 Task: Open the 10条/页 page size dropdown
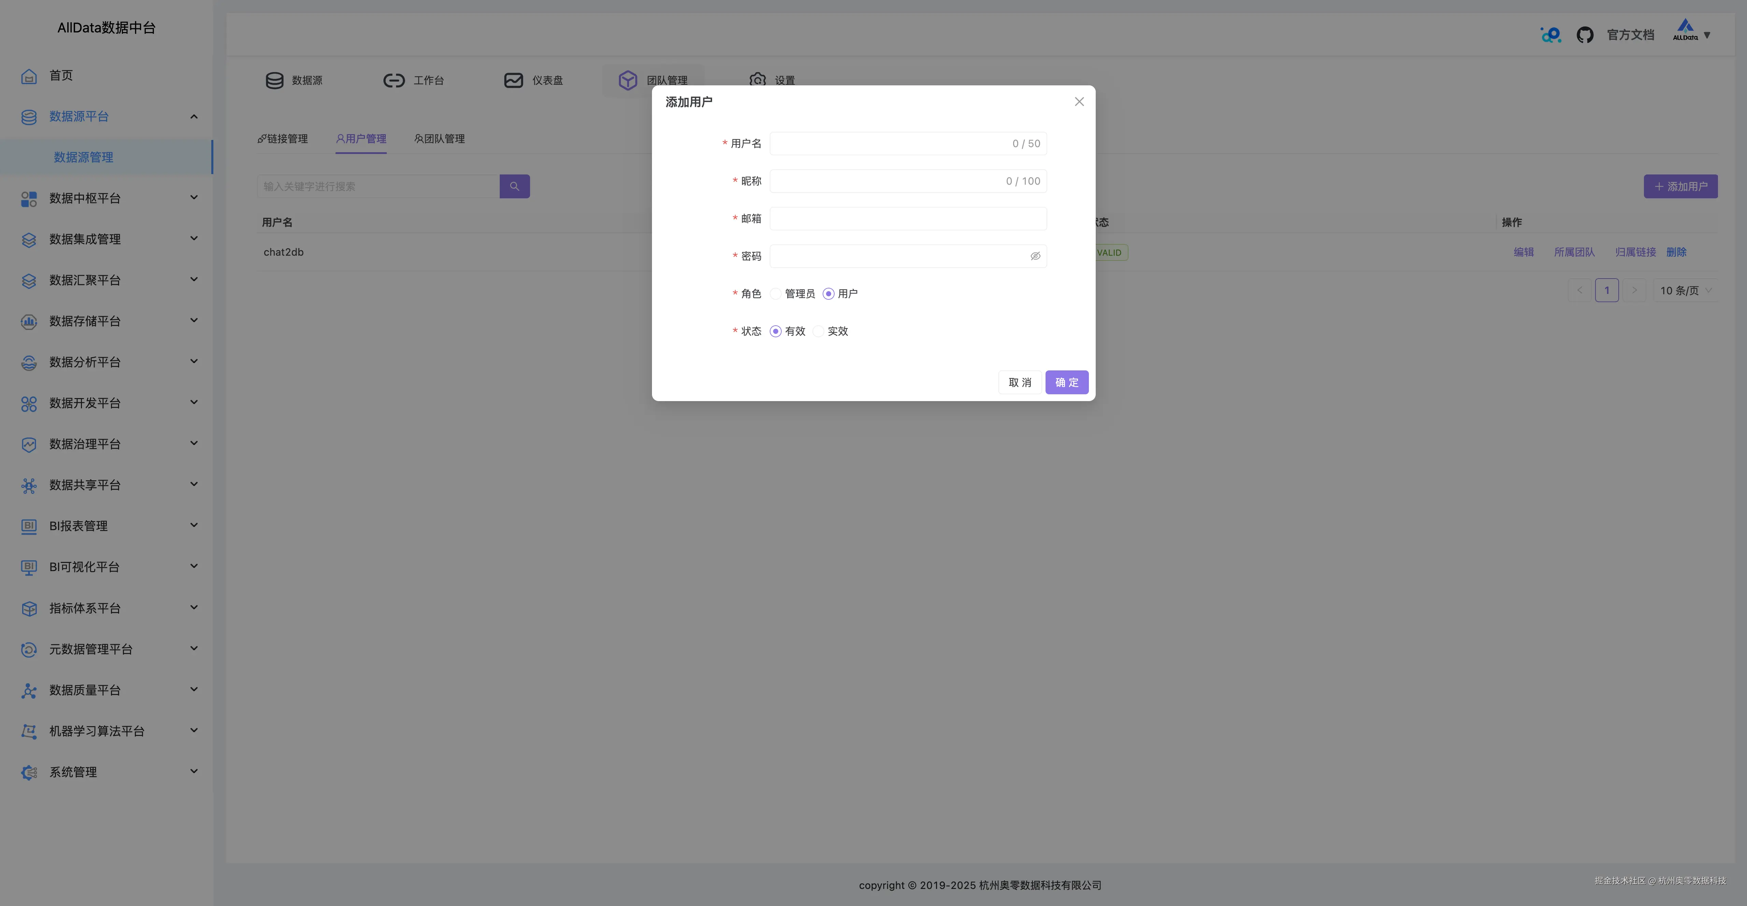coord(1685,290)
